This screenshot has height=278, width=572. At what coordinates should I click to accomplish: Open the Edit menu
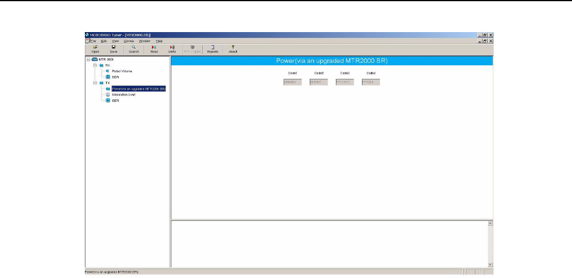pos(104,41)
